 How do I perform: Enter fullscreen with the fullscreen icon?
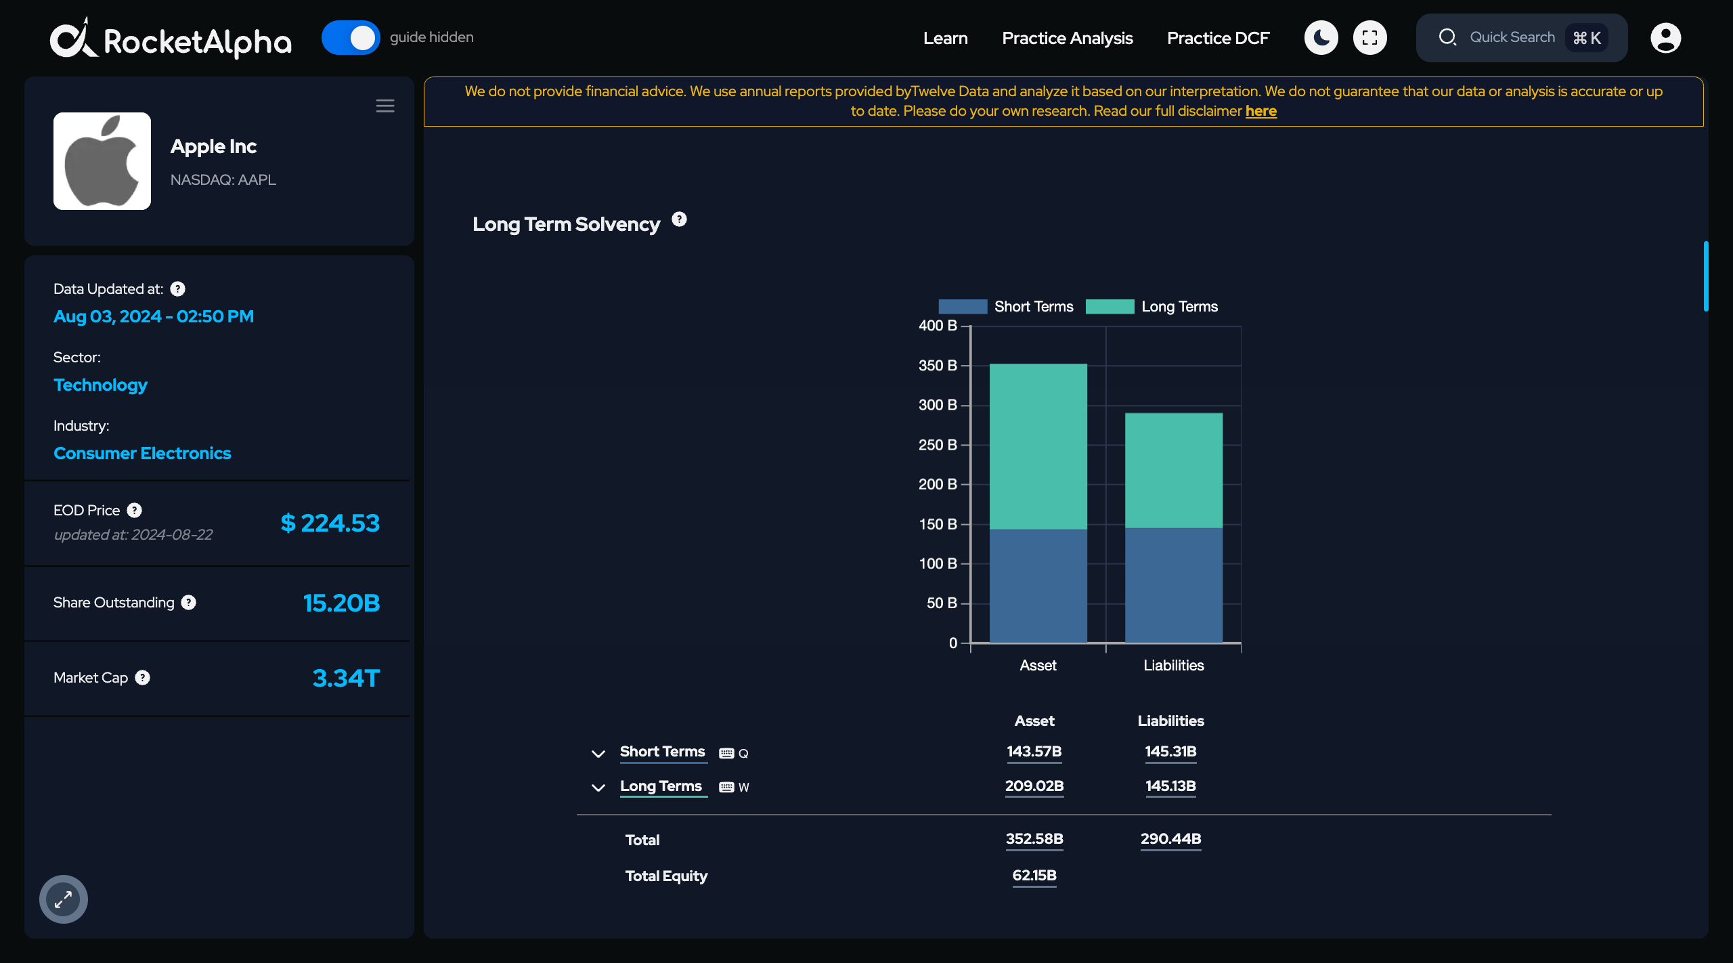point(1369,38)
